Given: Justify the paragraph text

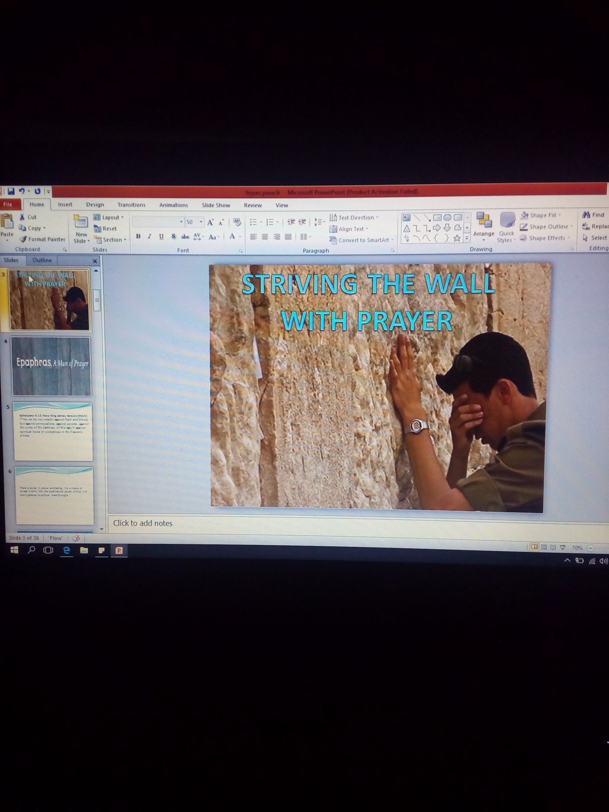Looking at the screenshot, I should pos(288,237).
